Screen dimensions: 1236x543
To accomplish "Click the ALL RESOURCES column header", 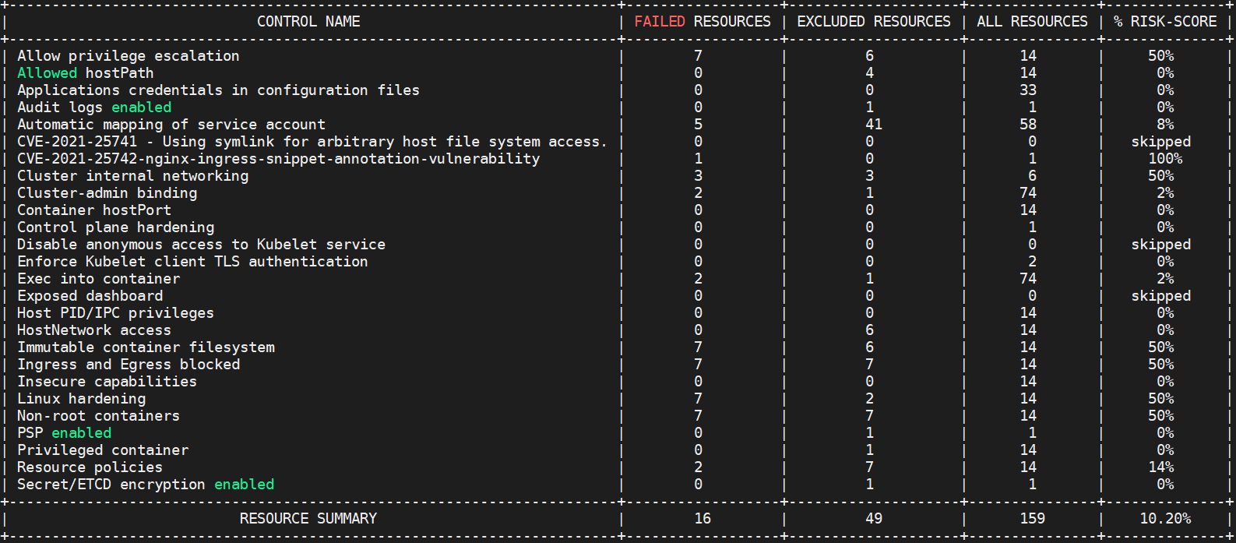I will [x=1032, y=22].
